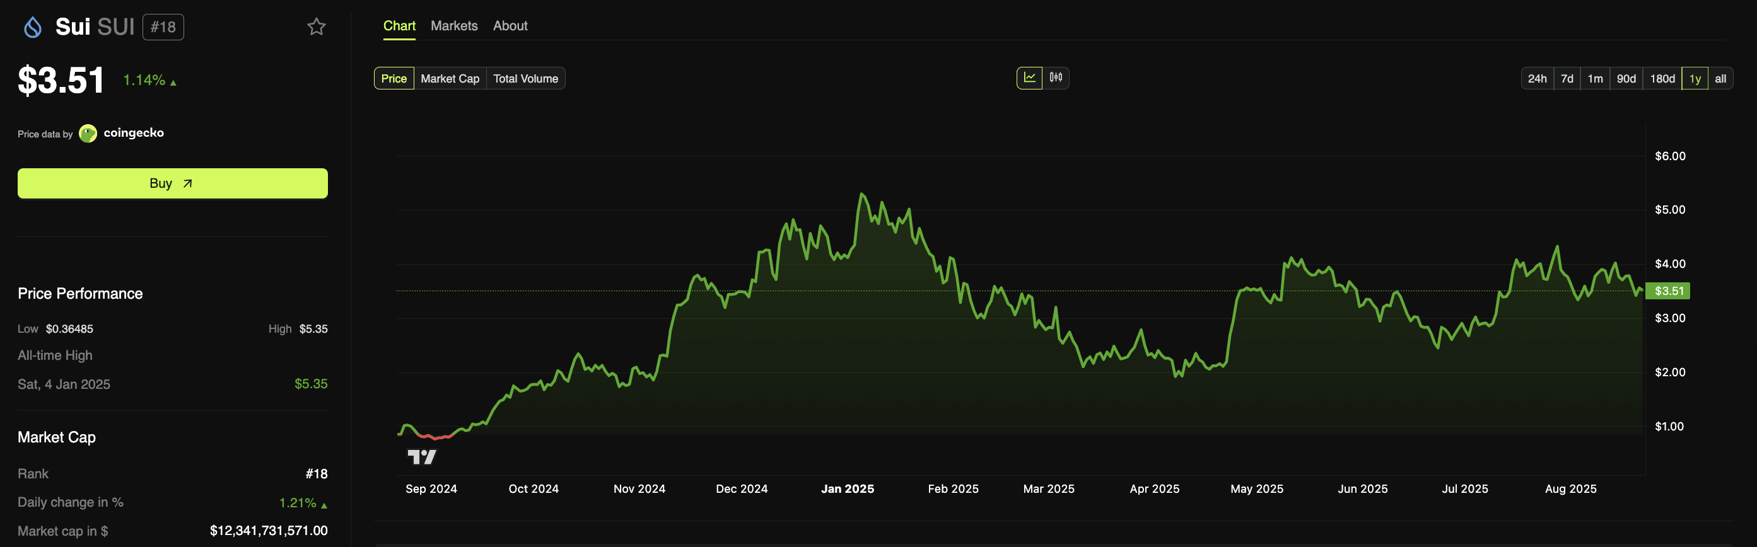The image size is (1757, 547).
Task: Set chart range to 1y
Action: (1695, 78)
